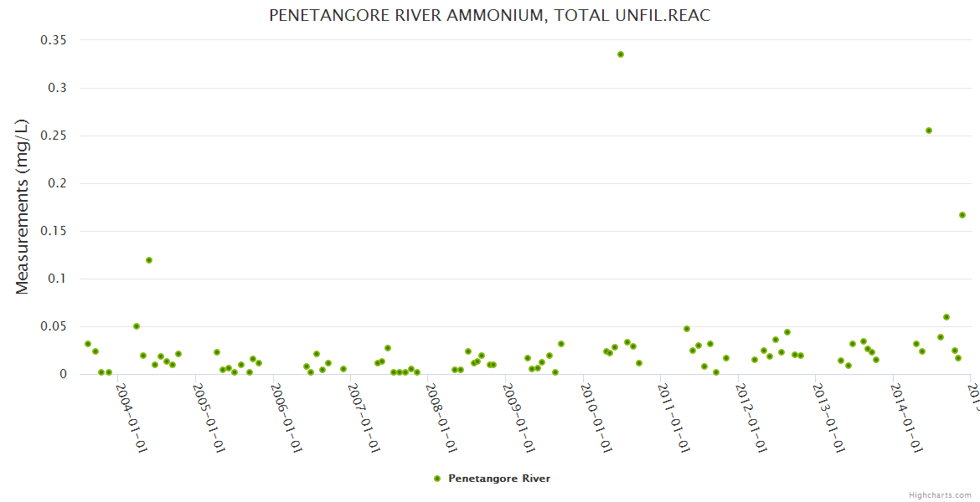Click the last data point near 0.167
This screenshot has width=980, height=502.
(x=962, y=215)
